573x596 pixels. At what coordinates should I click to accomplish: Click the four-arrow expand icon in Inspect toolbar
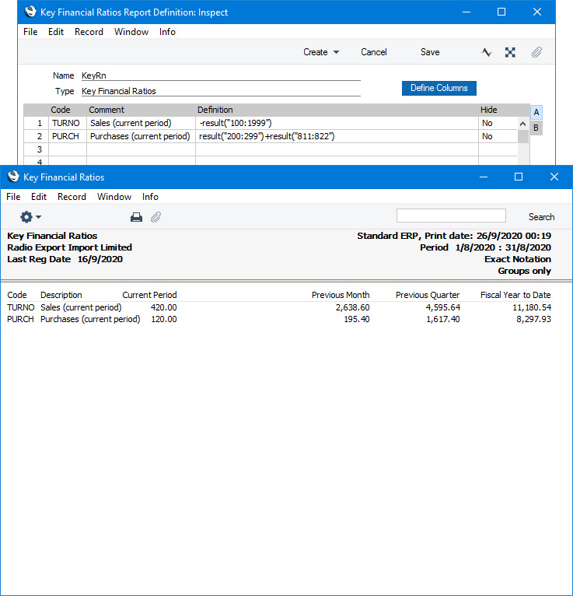[x=510, y=52]
